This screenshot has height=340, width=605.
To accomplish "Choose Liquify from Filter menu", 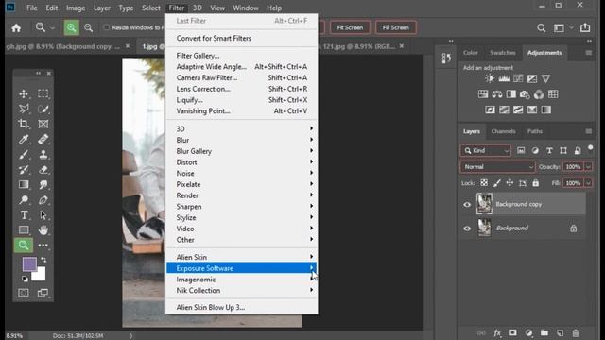I will click(242, 100).
